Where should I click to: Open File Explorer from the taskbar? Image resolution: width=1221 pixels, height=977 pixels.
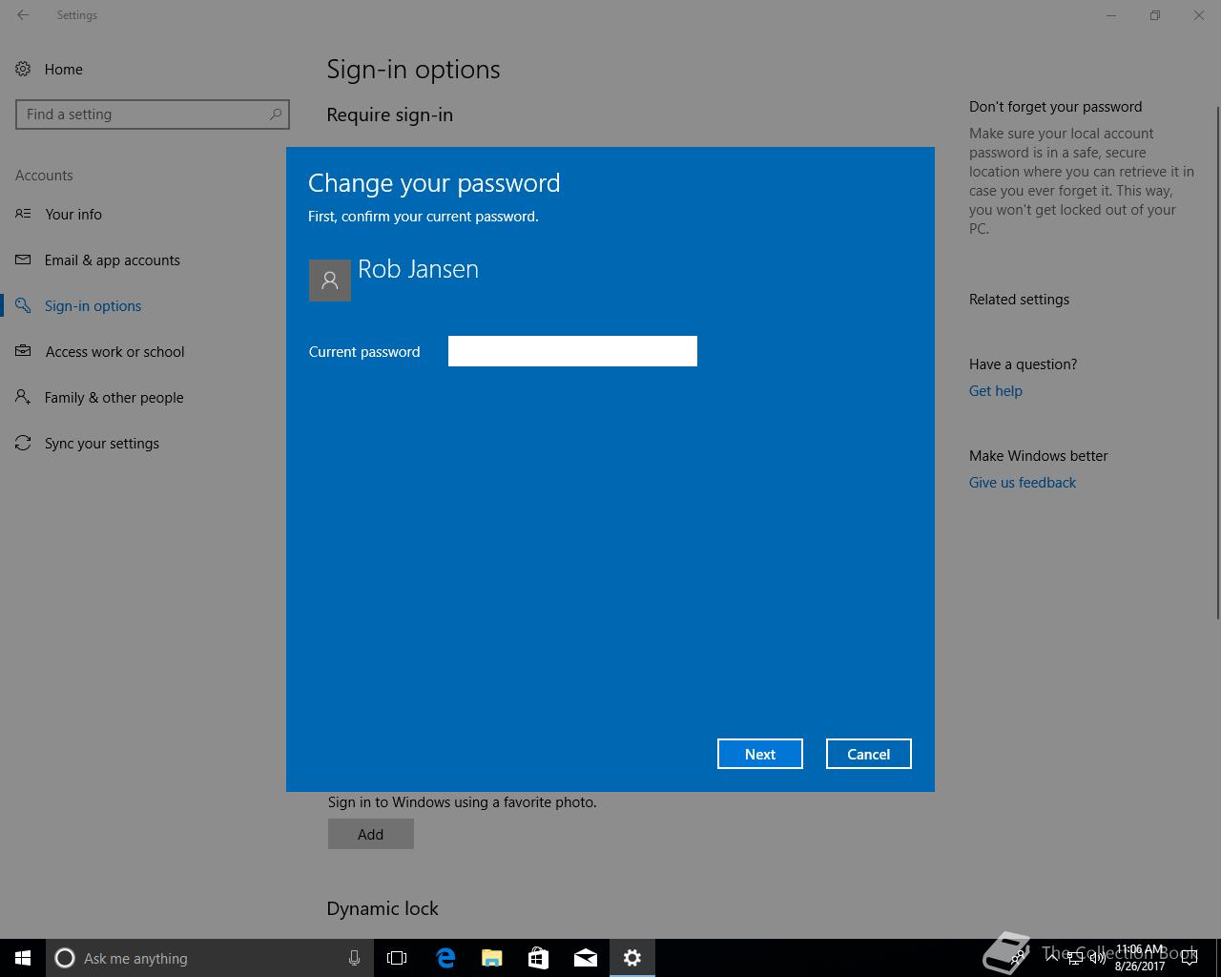492,958
